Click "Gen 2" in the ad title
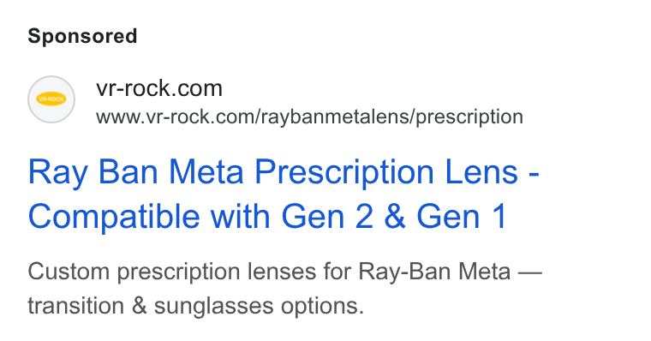Image resolution: width=651 pixels, height=341 pixels. point(327,216)
